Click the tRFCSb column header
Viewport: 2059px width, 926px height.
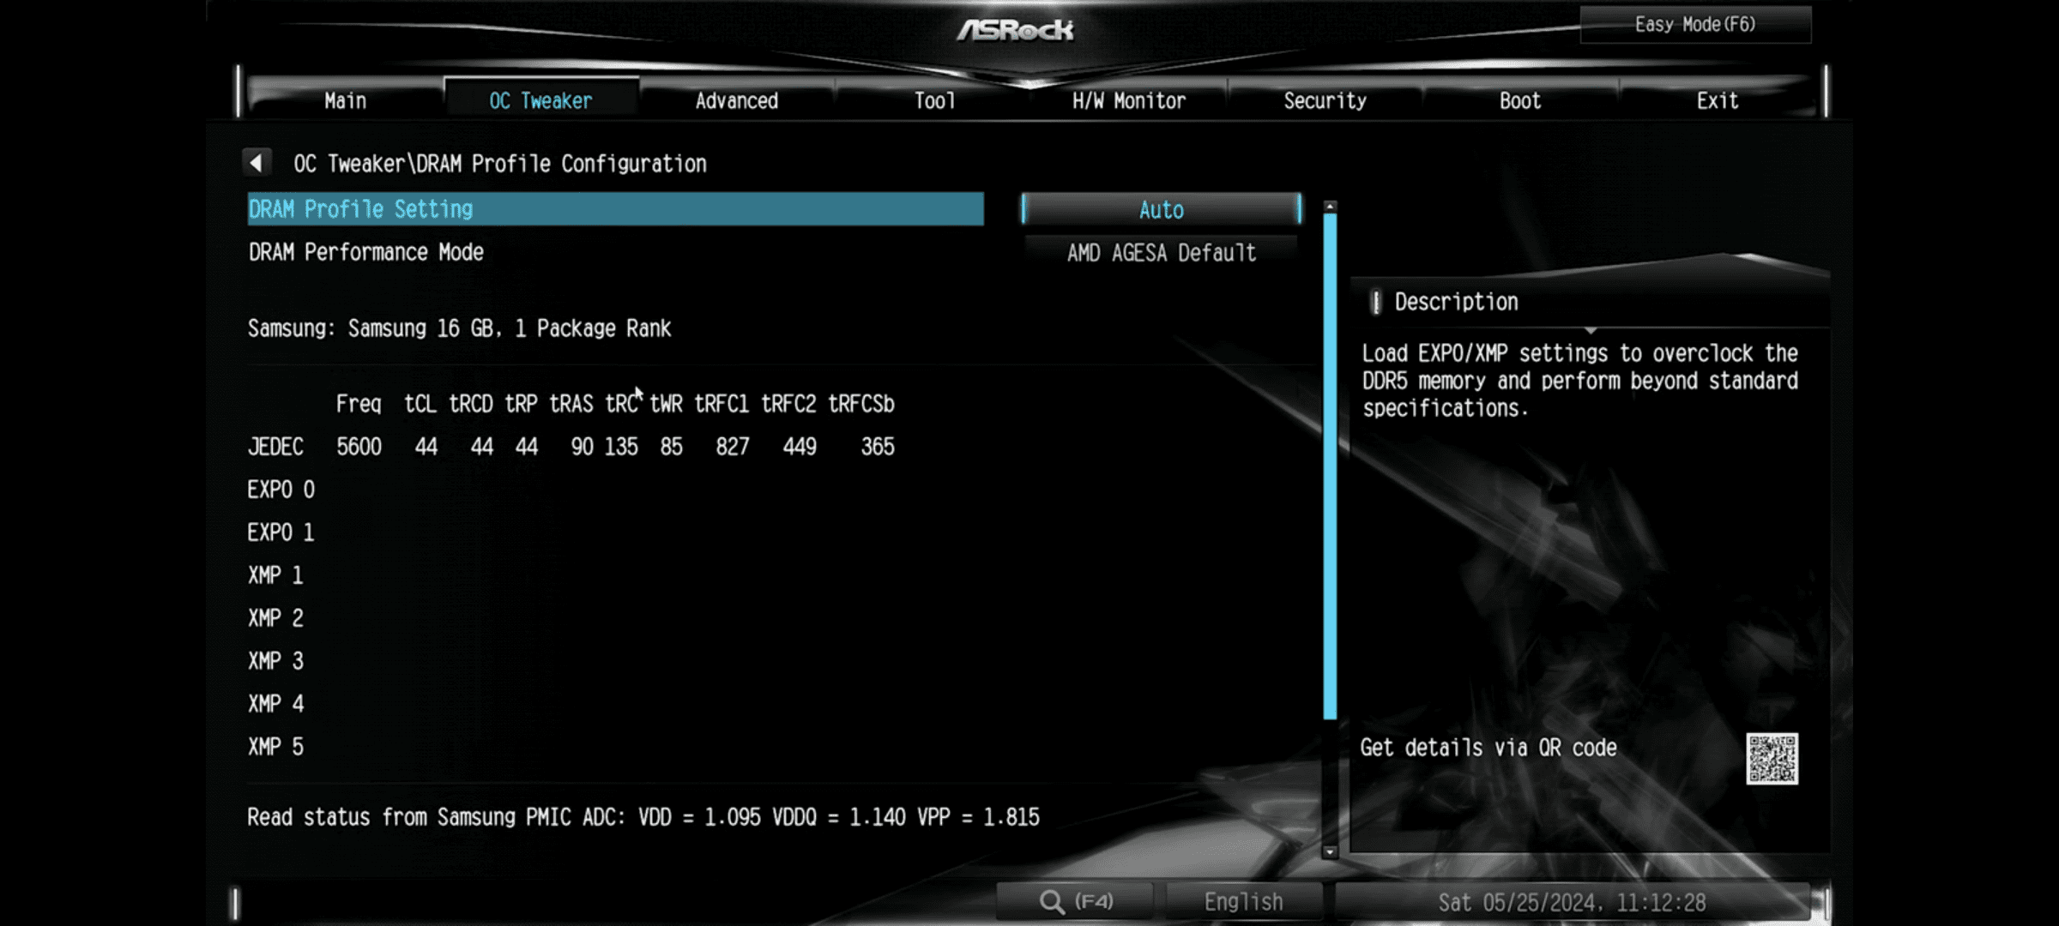click(861, 404)
